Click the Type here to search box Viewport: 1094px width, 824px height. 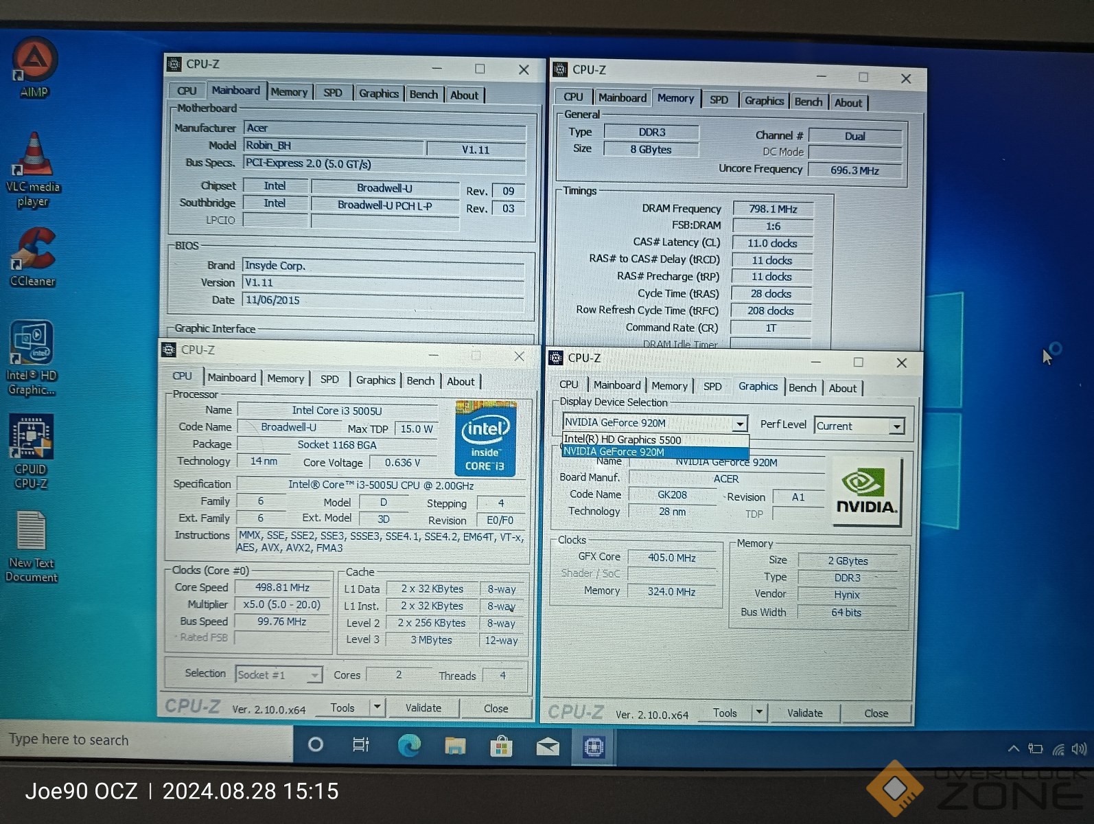pos(148,740)
